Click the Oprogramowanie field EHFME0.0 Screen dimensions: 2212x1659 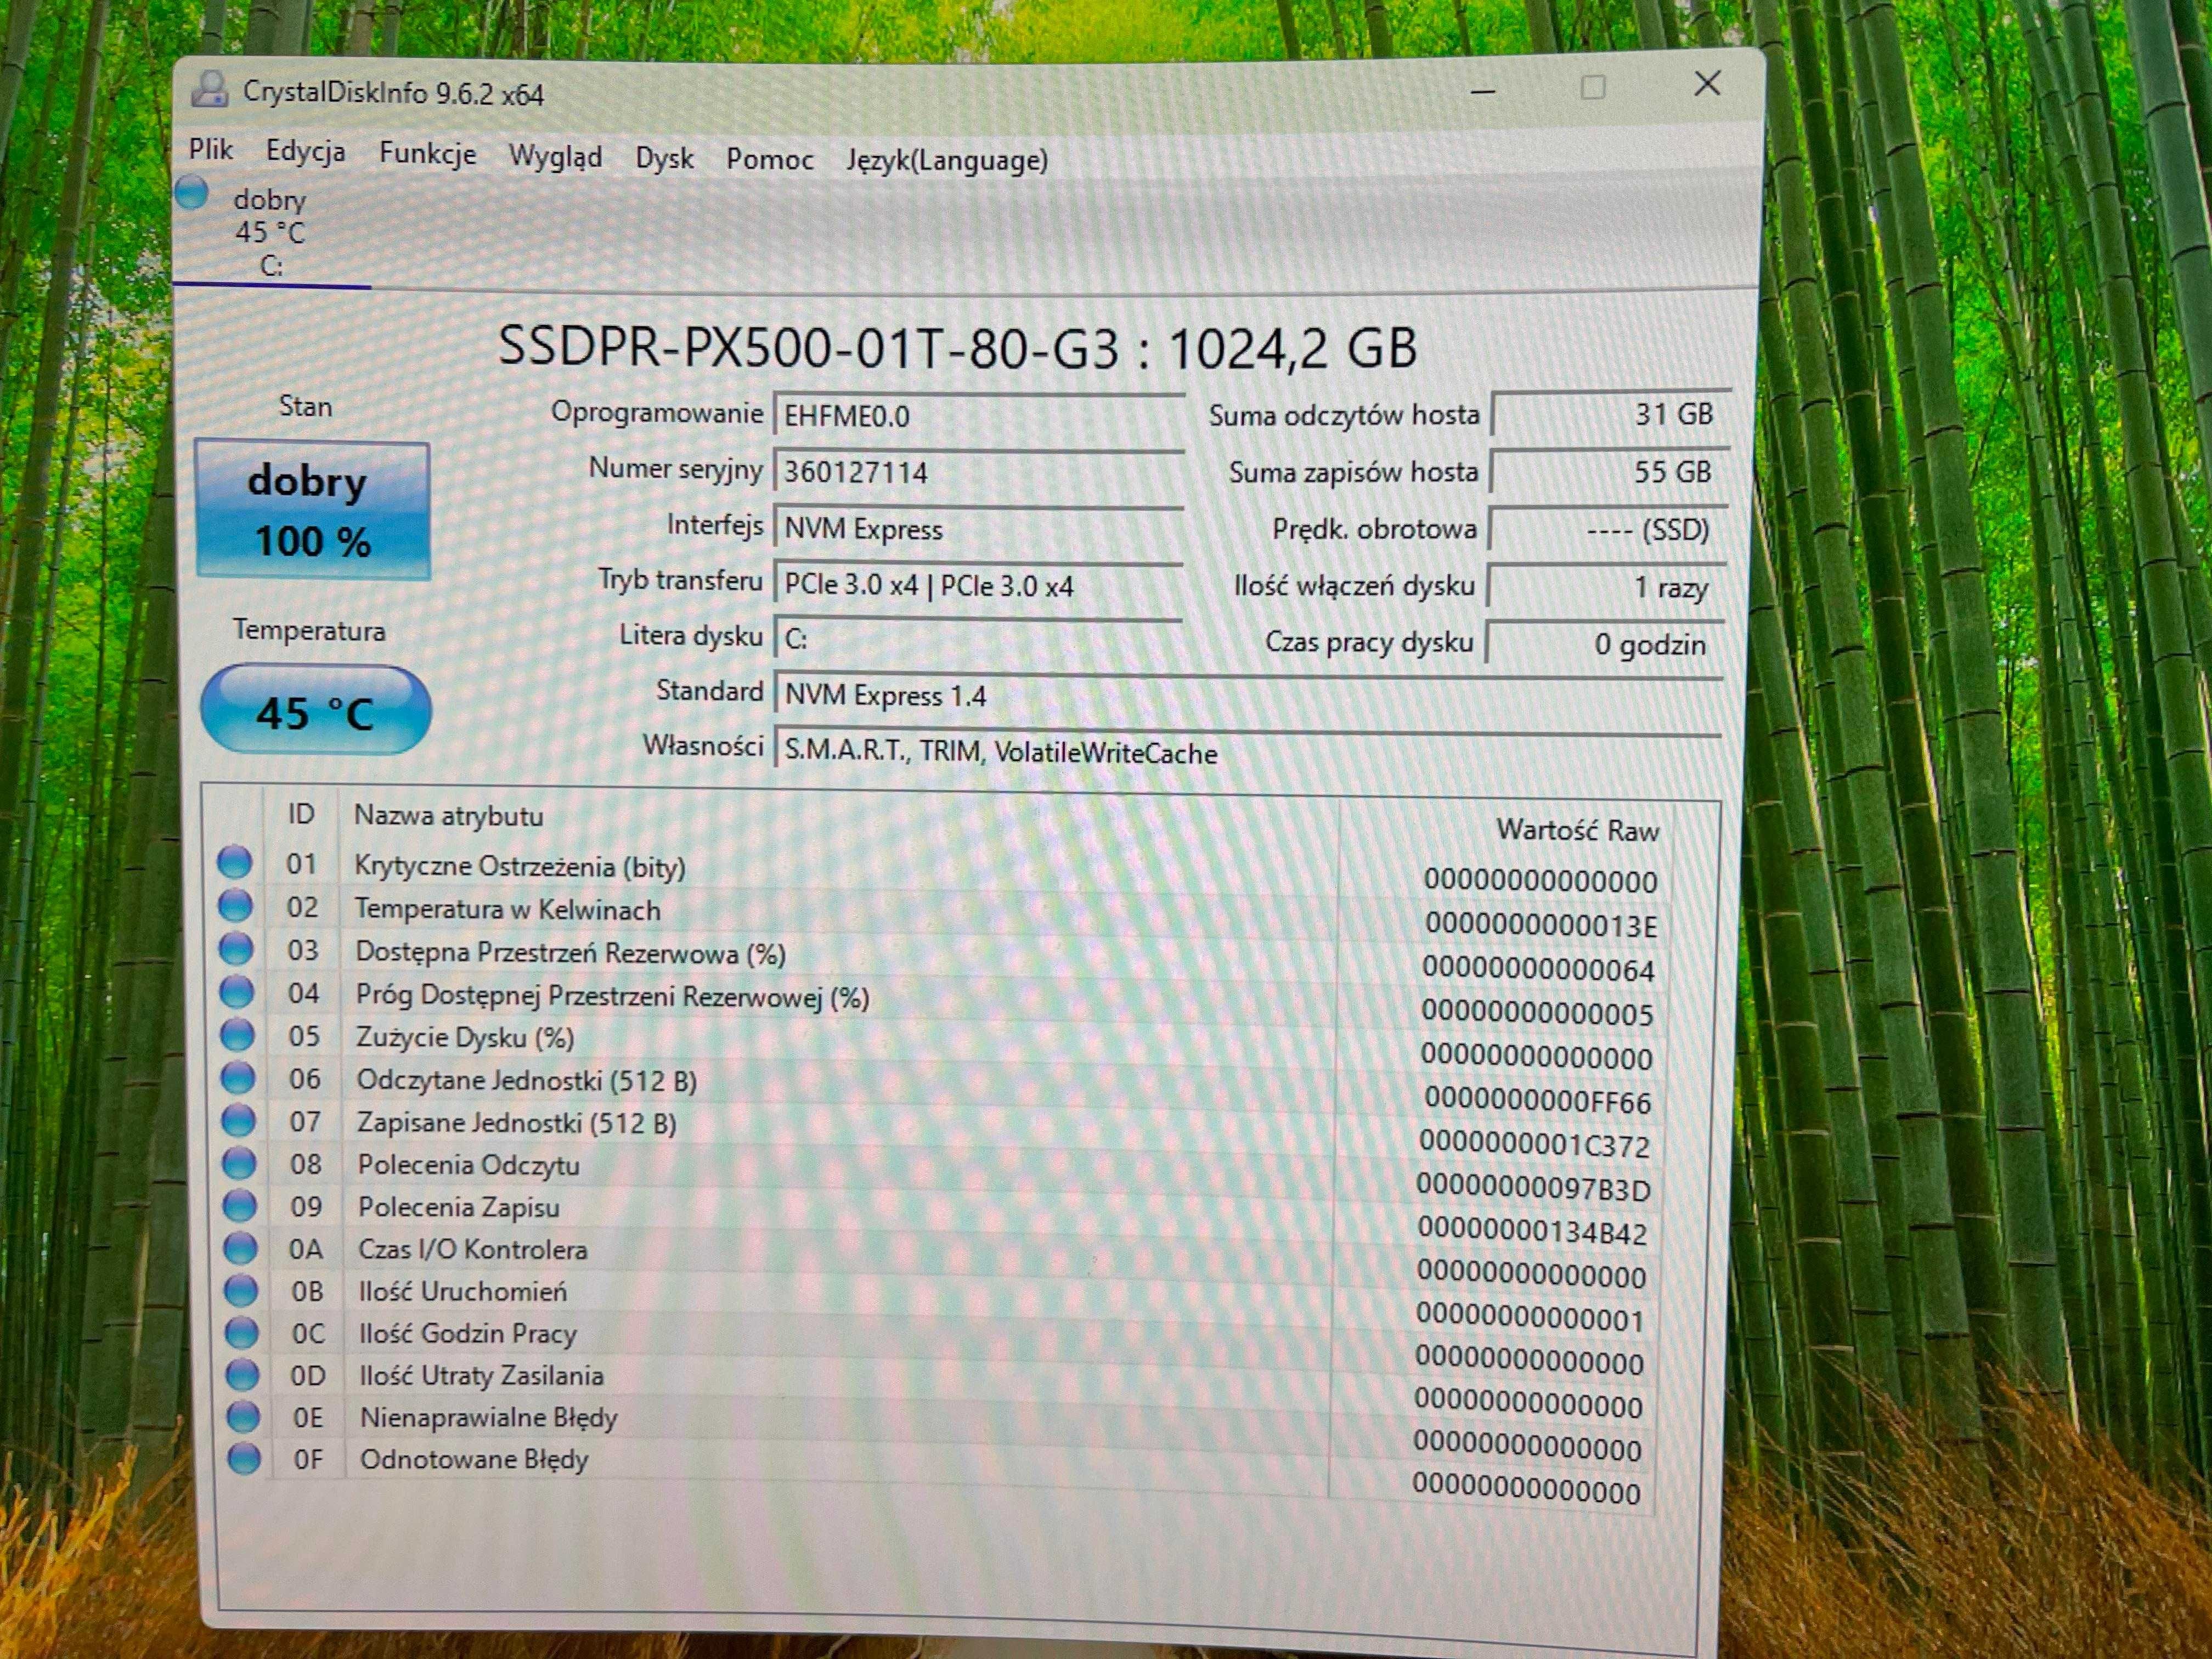tap(979, 415)
